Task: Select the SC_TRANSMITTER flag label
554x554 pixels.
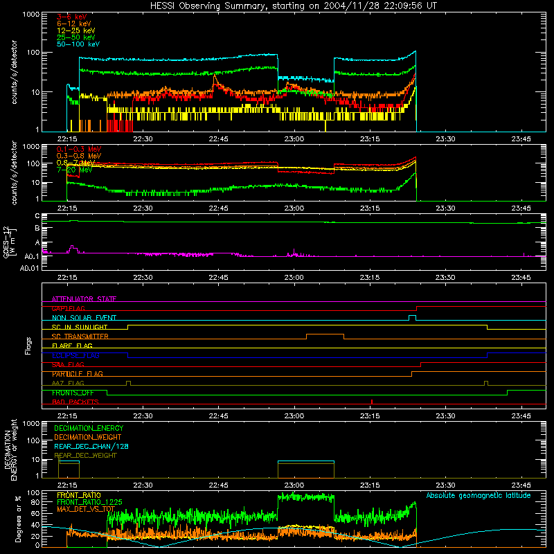Action: pyautogui.click(x=80, y=337)
